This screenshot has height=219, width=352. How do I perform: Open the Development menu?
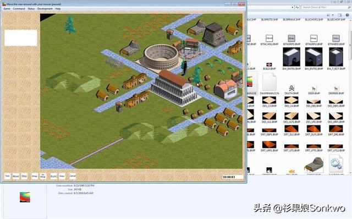(45, 9)
